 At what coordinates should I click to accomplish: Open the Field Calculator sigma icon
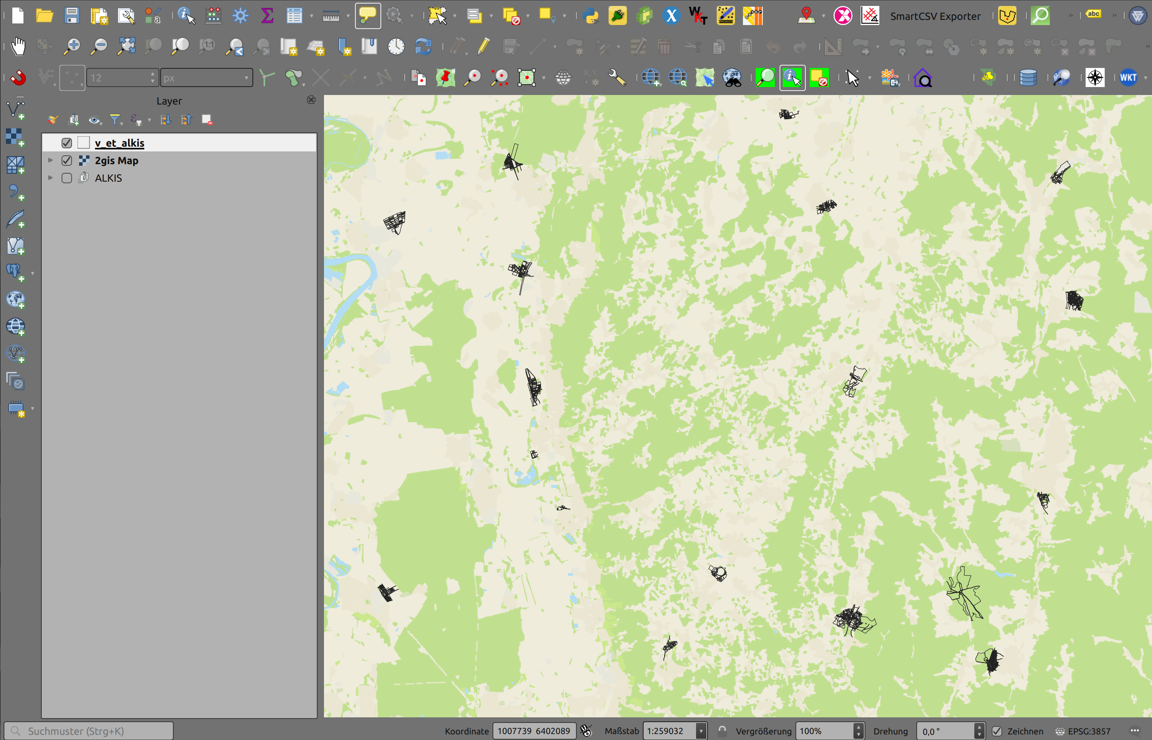click(x=267, y=16)
